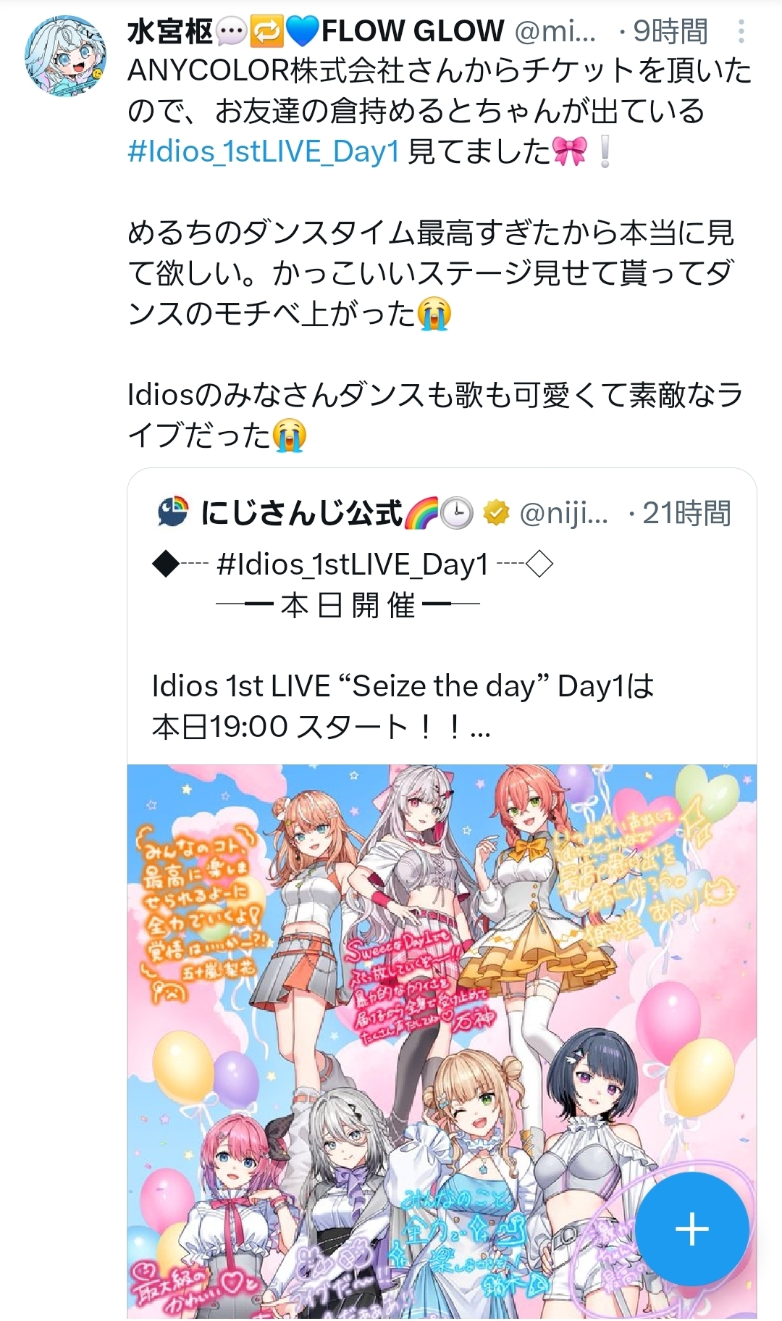
Task: Open the #Idios_1stLIVE_Day1 hashtag link
Action: click(x=264, y=151)
